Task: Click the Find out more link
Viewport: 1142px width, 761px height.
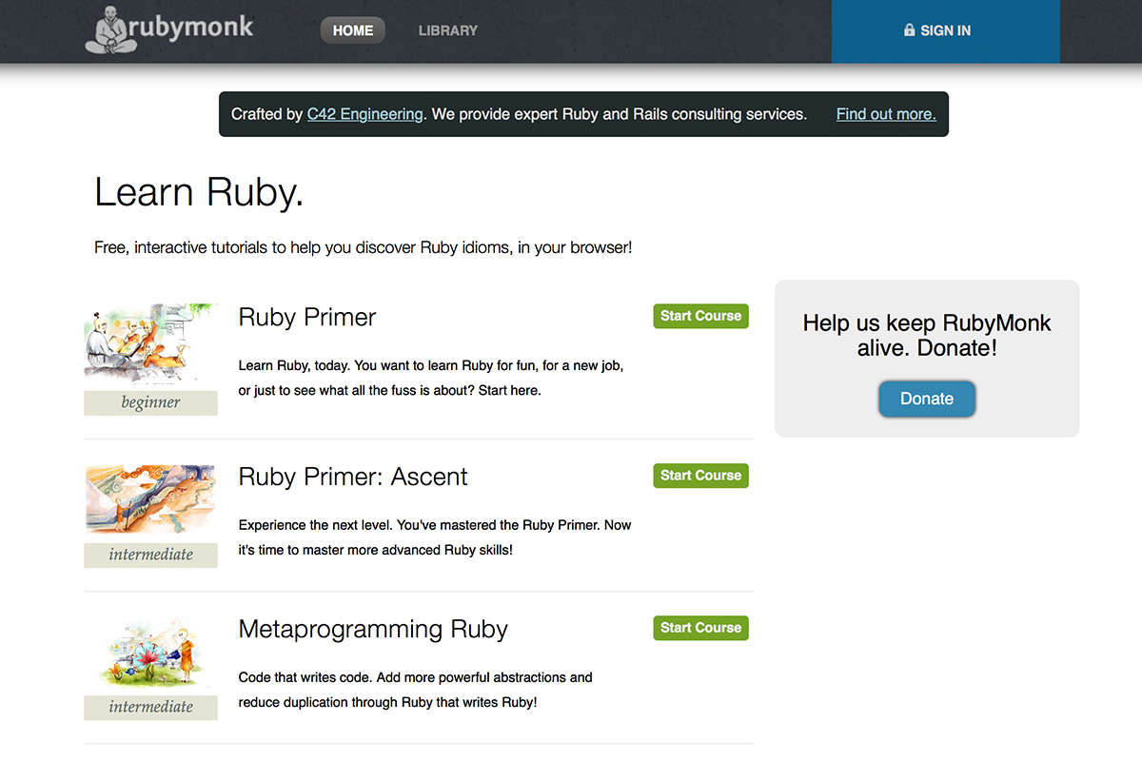Action: (885, 113)
